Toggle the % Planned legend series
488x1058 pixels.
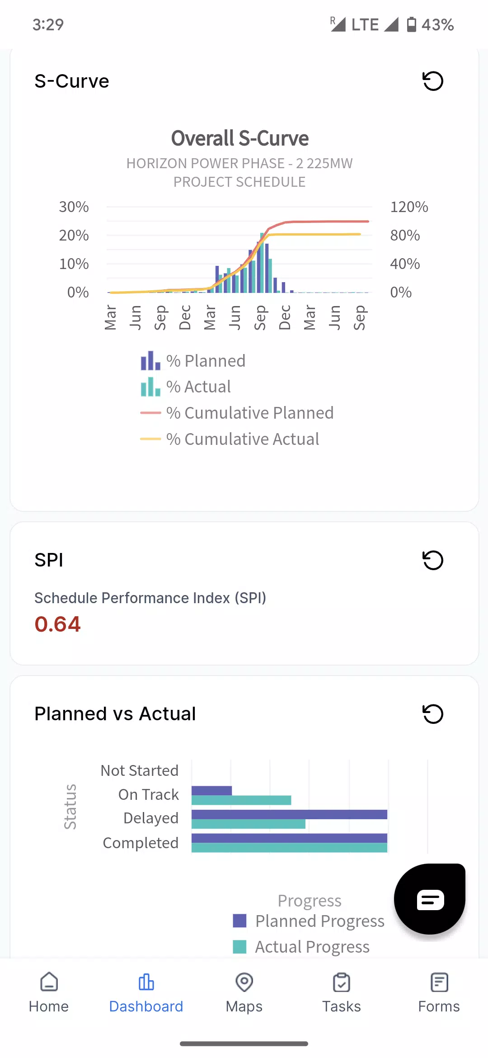point(193,361)
